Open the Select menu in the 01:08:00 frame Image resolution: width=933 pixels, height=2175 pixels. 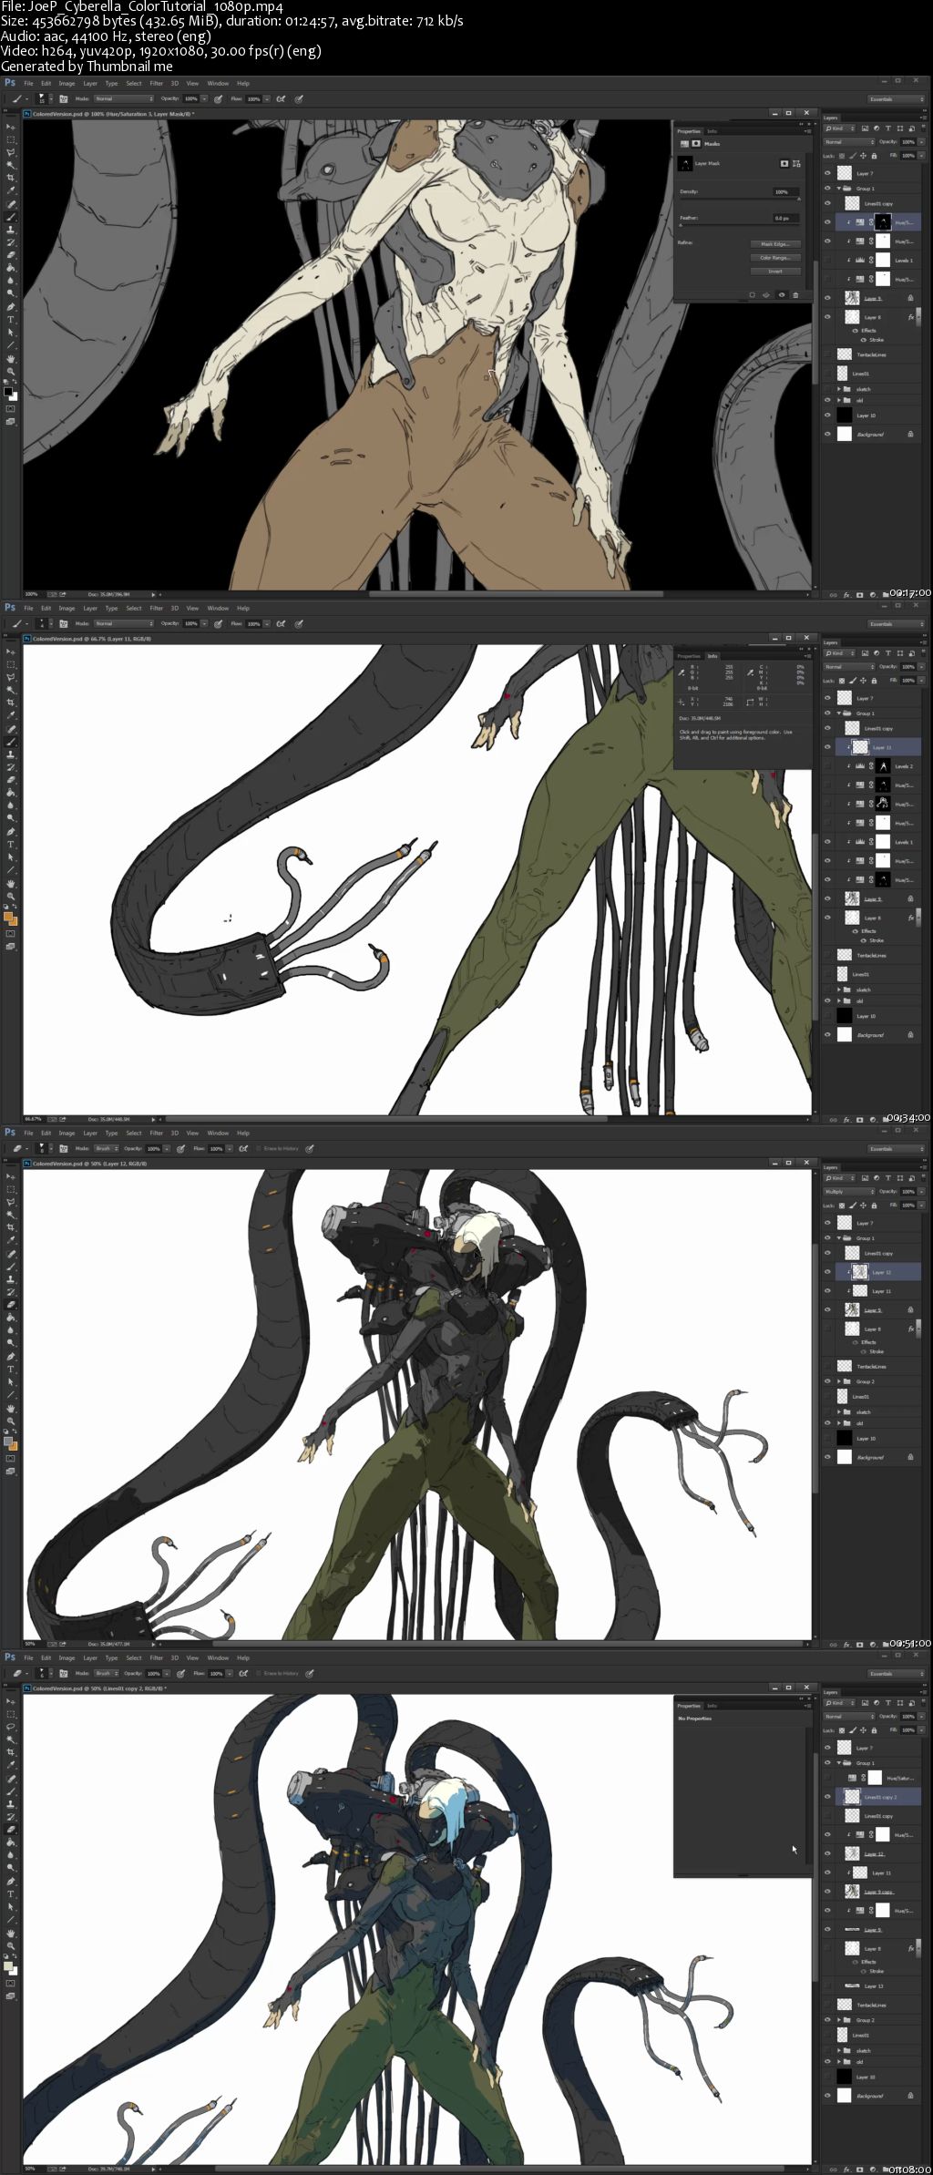coord(134,1657)
